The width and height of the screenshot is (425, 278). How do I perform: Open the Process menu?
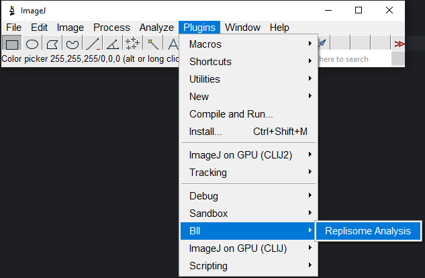(111, 28)
